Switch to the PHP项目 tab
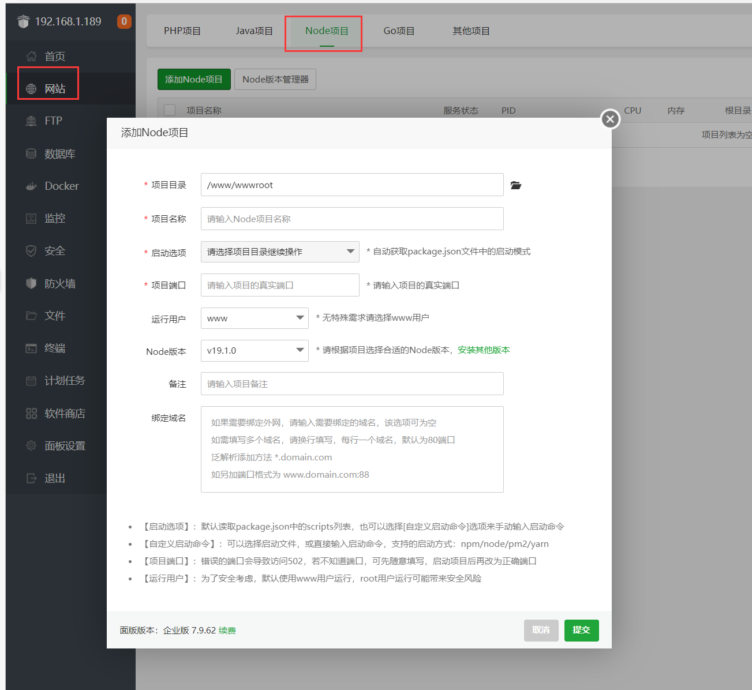Screen dimensions: 752x690 click(x=182, y=31)
